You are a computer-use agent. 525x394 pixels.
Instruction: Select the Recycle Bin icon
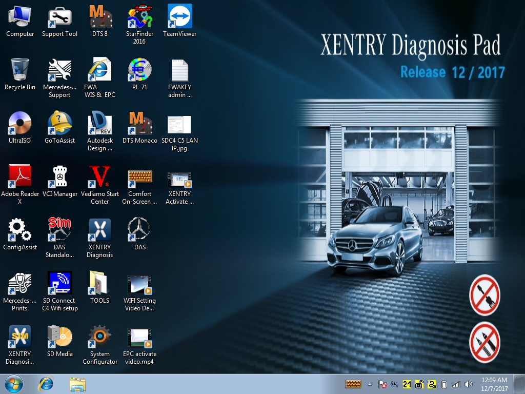[20, 74]
